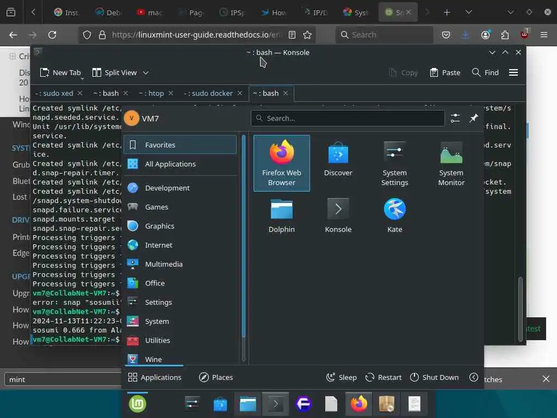Image resolution: width=557 pixels, height=418 pixels.
Task: Click the blank document taskbar icon
Action: [331, 404]
